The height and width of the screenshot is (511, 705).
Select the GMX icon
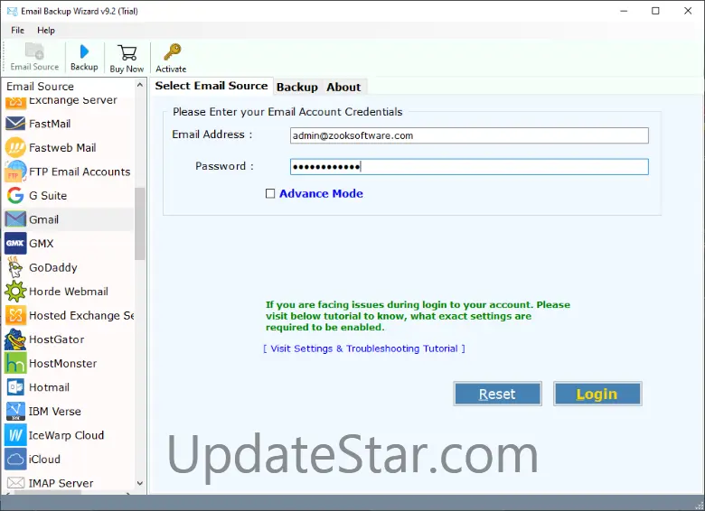click(x=15, y=244)
